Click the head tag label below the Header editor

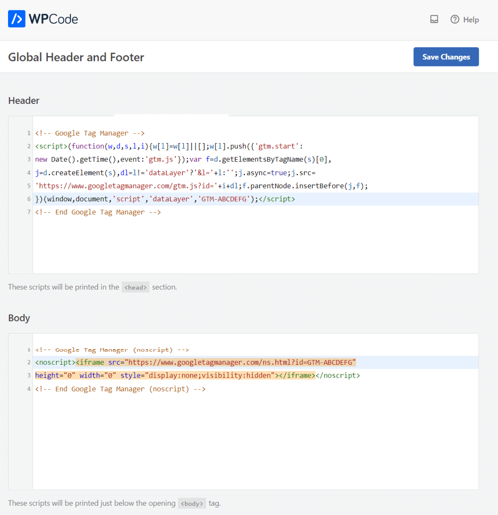tap(135, 287)
